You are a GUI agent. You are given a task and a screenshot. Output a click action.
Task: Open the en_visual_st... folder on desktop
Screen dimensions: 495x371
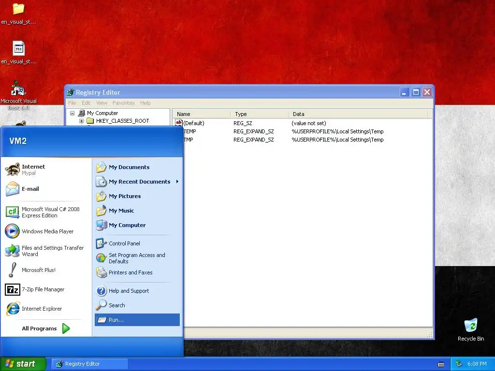click(x=18, y=9)
